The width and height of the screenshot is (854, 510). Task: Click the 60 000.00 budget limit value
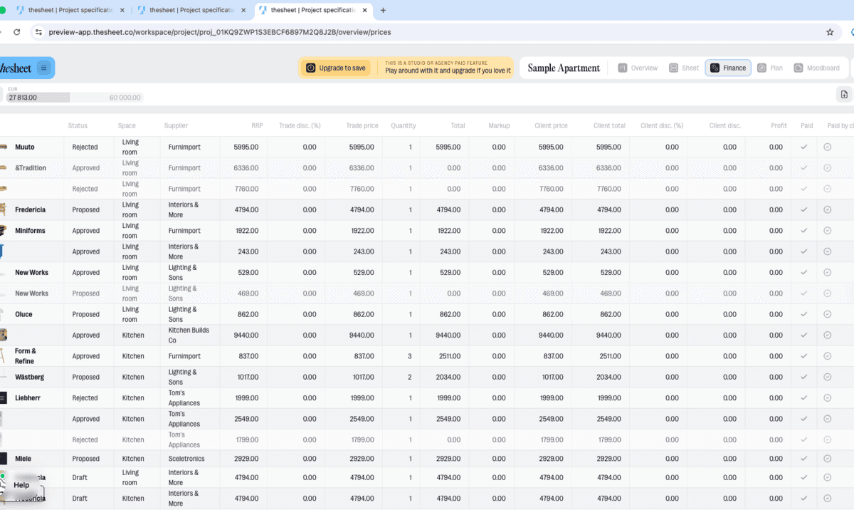point(125,98)
